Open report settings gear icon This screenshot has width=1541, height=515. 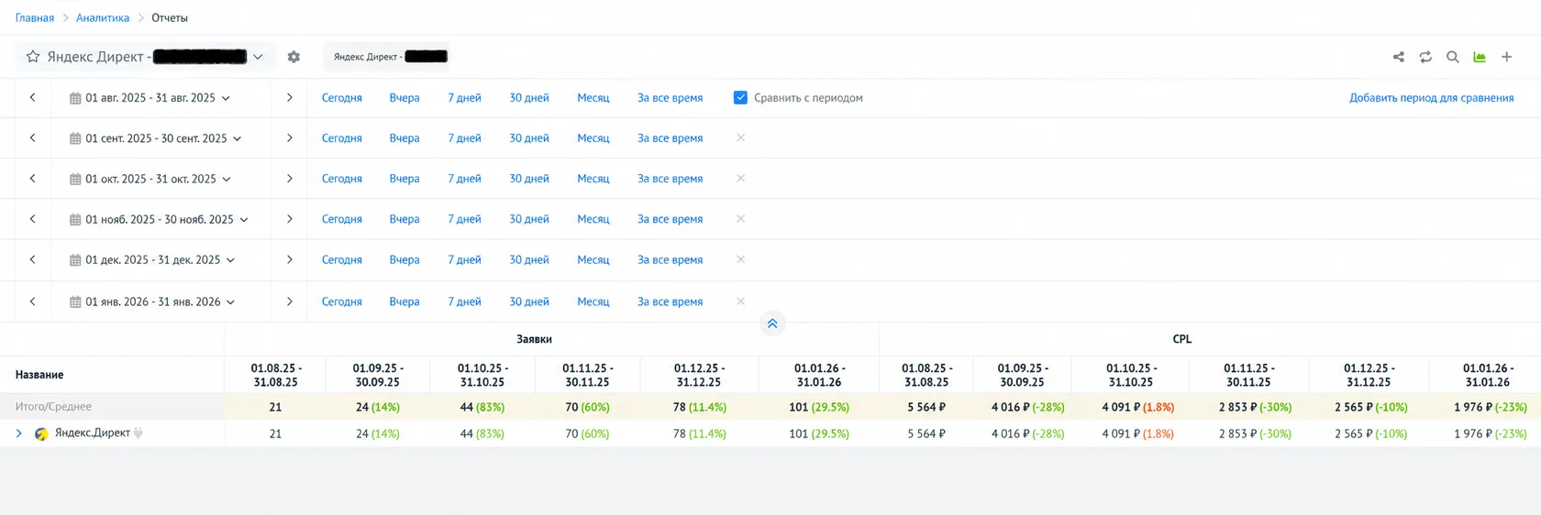pos(294,57)
